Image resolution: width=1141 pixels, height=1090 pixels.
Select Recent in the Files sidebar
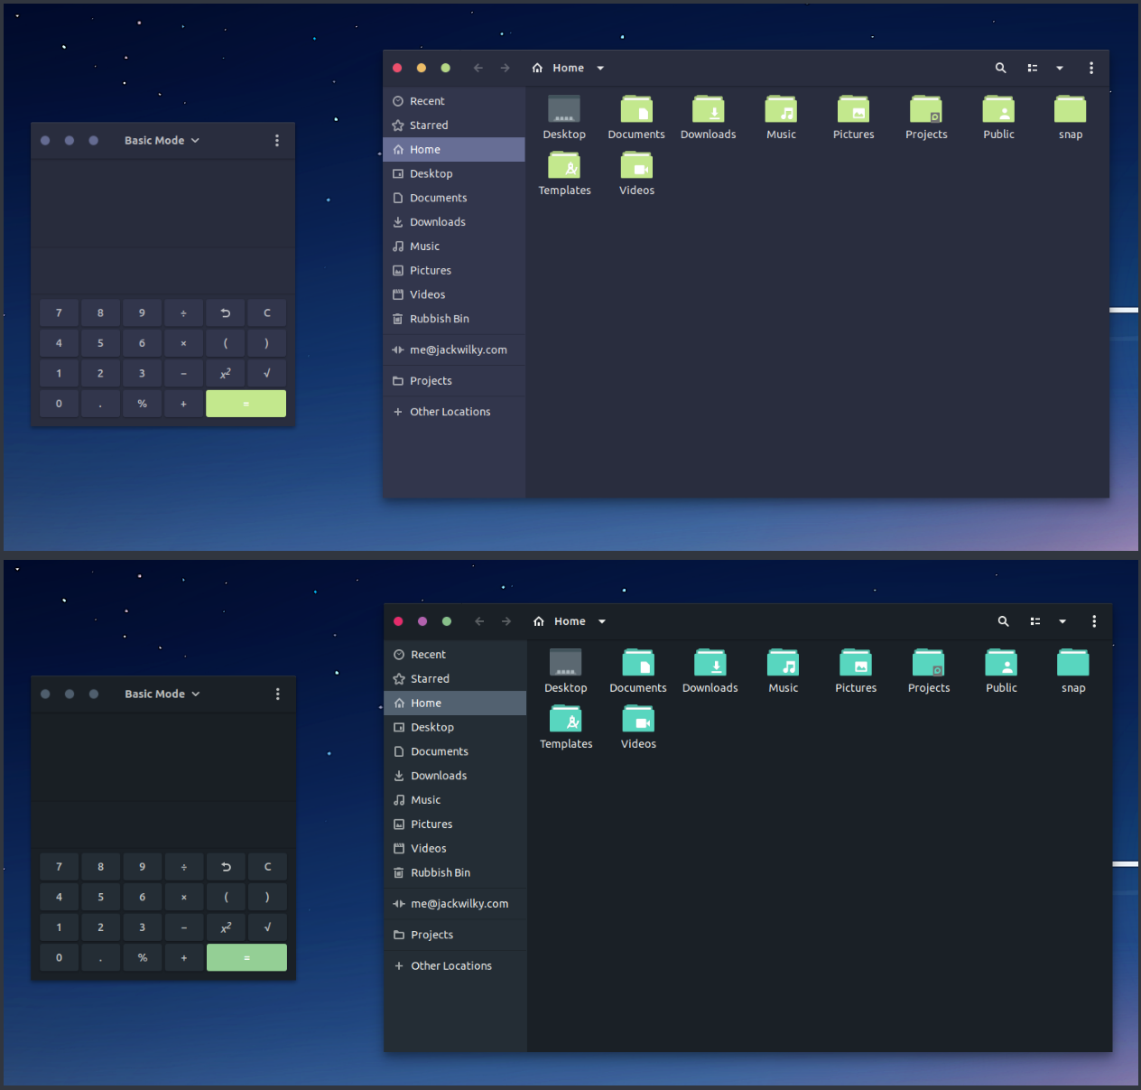pos(426,100)
